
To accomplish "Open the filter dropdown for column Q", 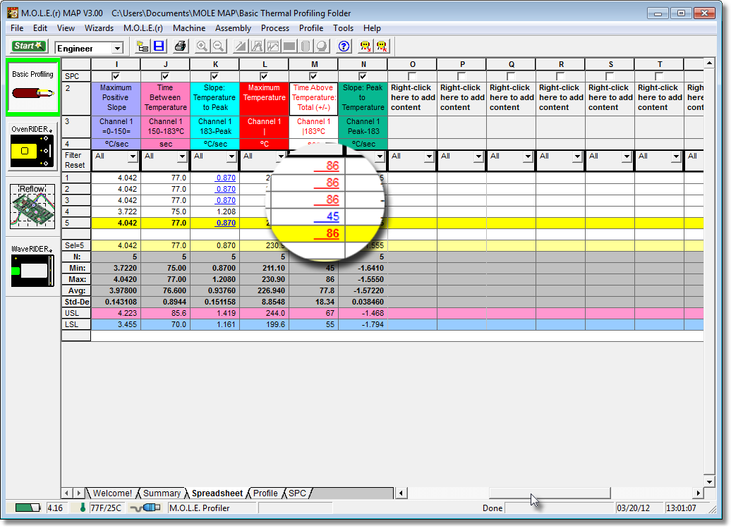I will (528, 156).
